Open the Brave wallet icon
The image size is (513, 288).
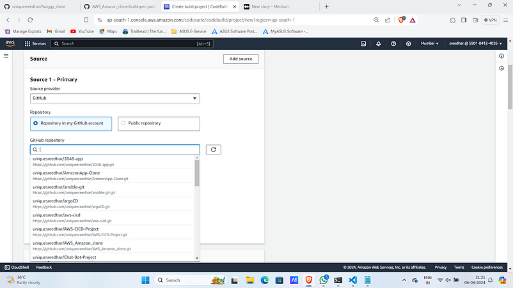[x=475, y=20]
